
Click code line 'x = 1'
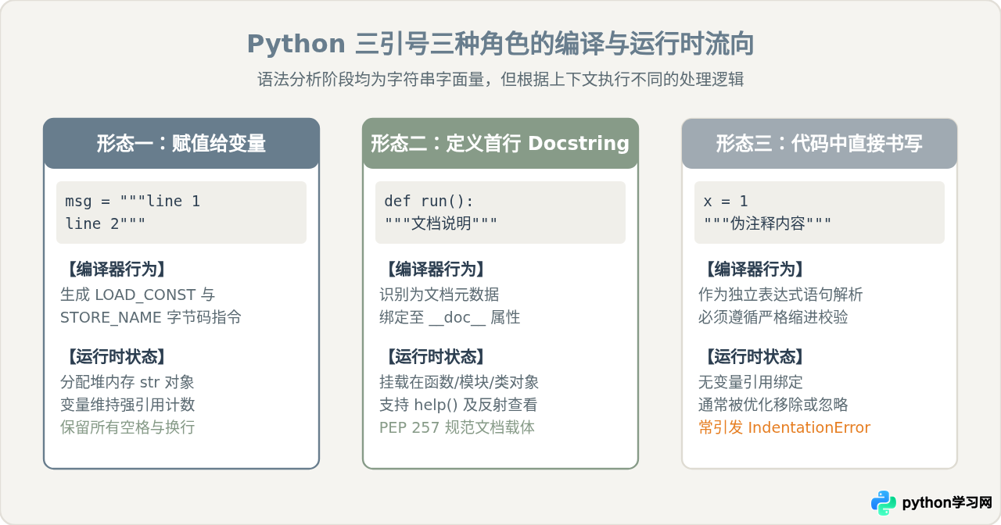(726, 202)
